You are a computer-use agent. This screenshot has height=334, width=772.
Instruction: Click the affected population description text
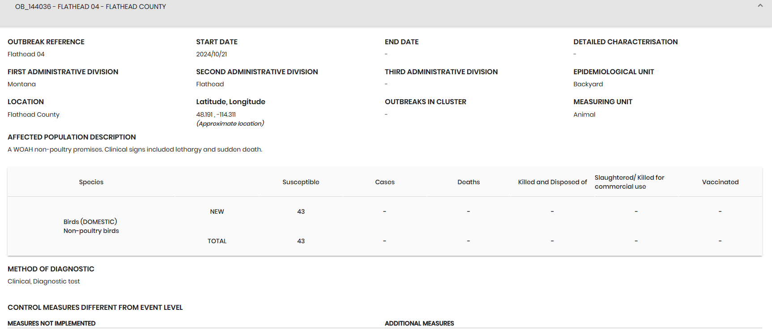pyautogui.click(x=135, y=149)
